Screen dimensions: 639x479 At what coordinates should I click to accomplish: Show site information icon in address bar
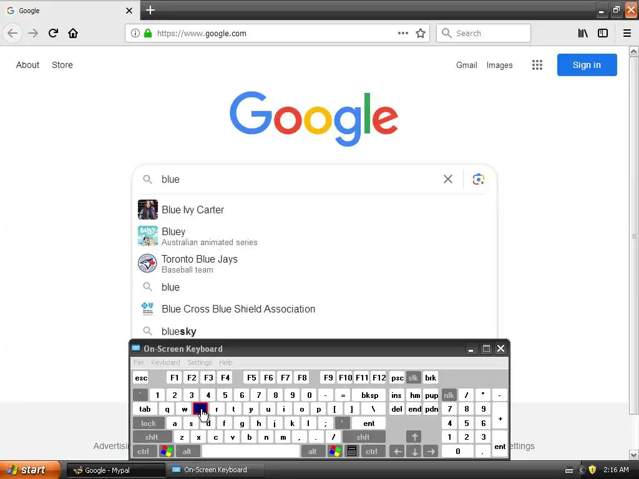[x=135, y=33]
